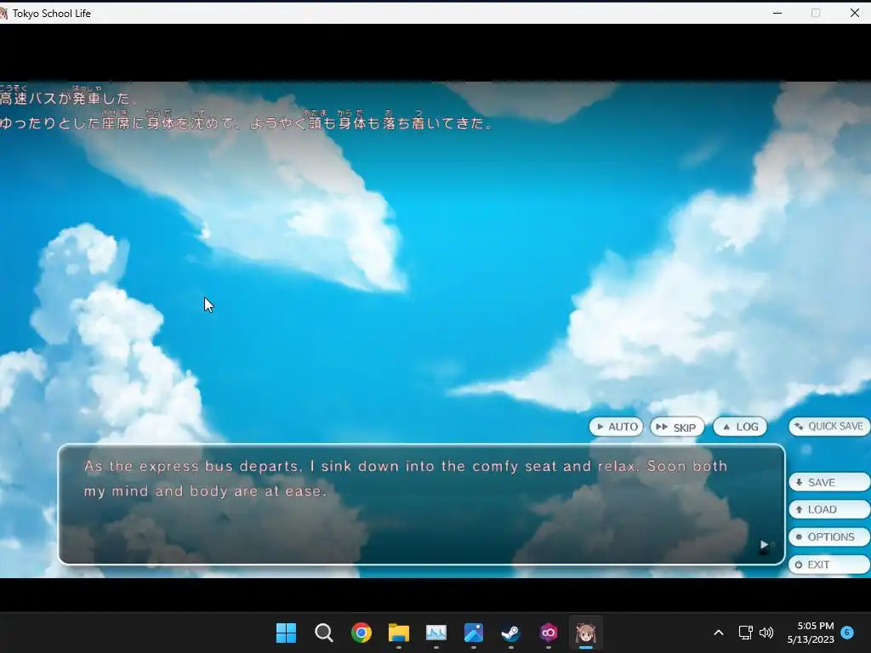Open game OPTIONS

pyautogui.click(x=828, y=537)
